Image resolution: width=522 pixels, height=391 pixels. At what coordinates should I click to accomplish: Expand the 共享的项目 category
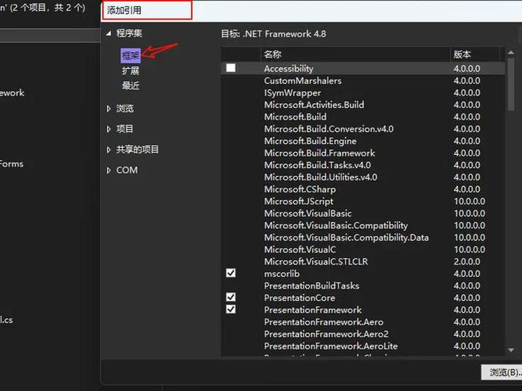pyautogui.click(x=108, y=150)
